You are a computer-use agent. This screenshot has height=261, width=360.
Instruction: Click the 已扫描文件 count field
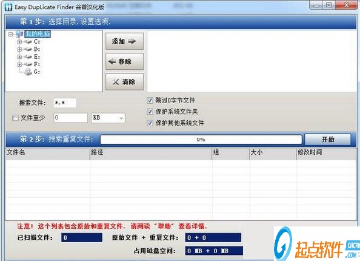[82, 237]
